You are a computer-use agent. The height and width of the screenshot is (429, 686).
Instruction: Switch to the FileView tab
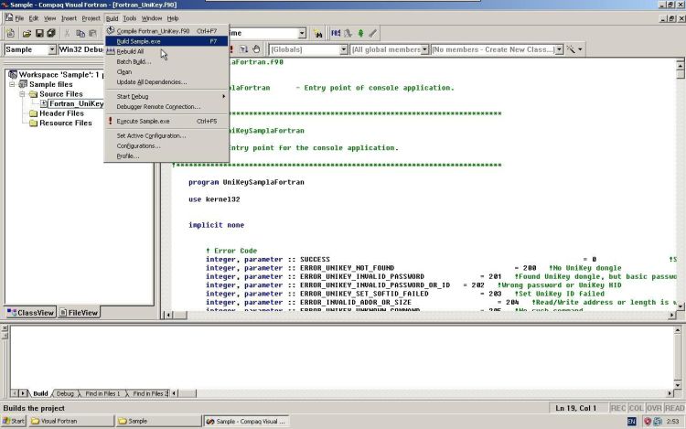[x=79, y=313]
